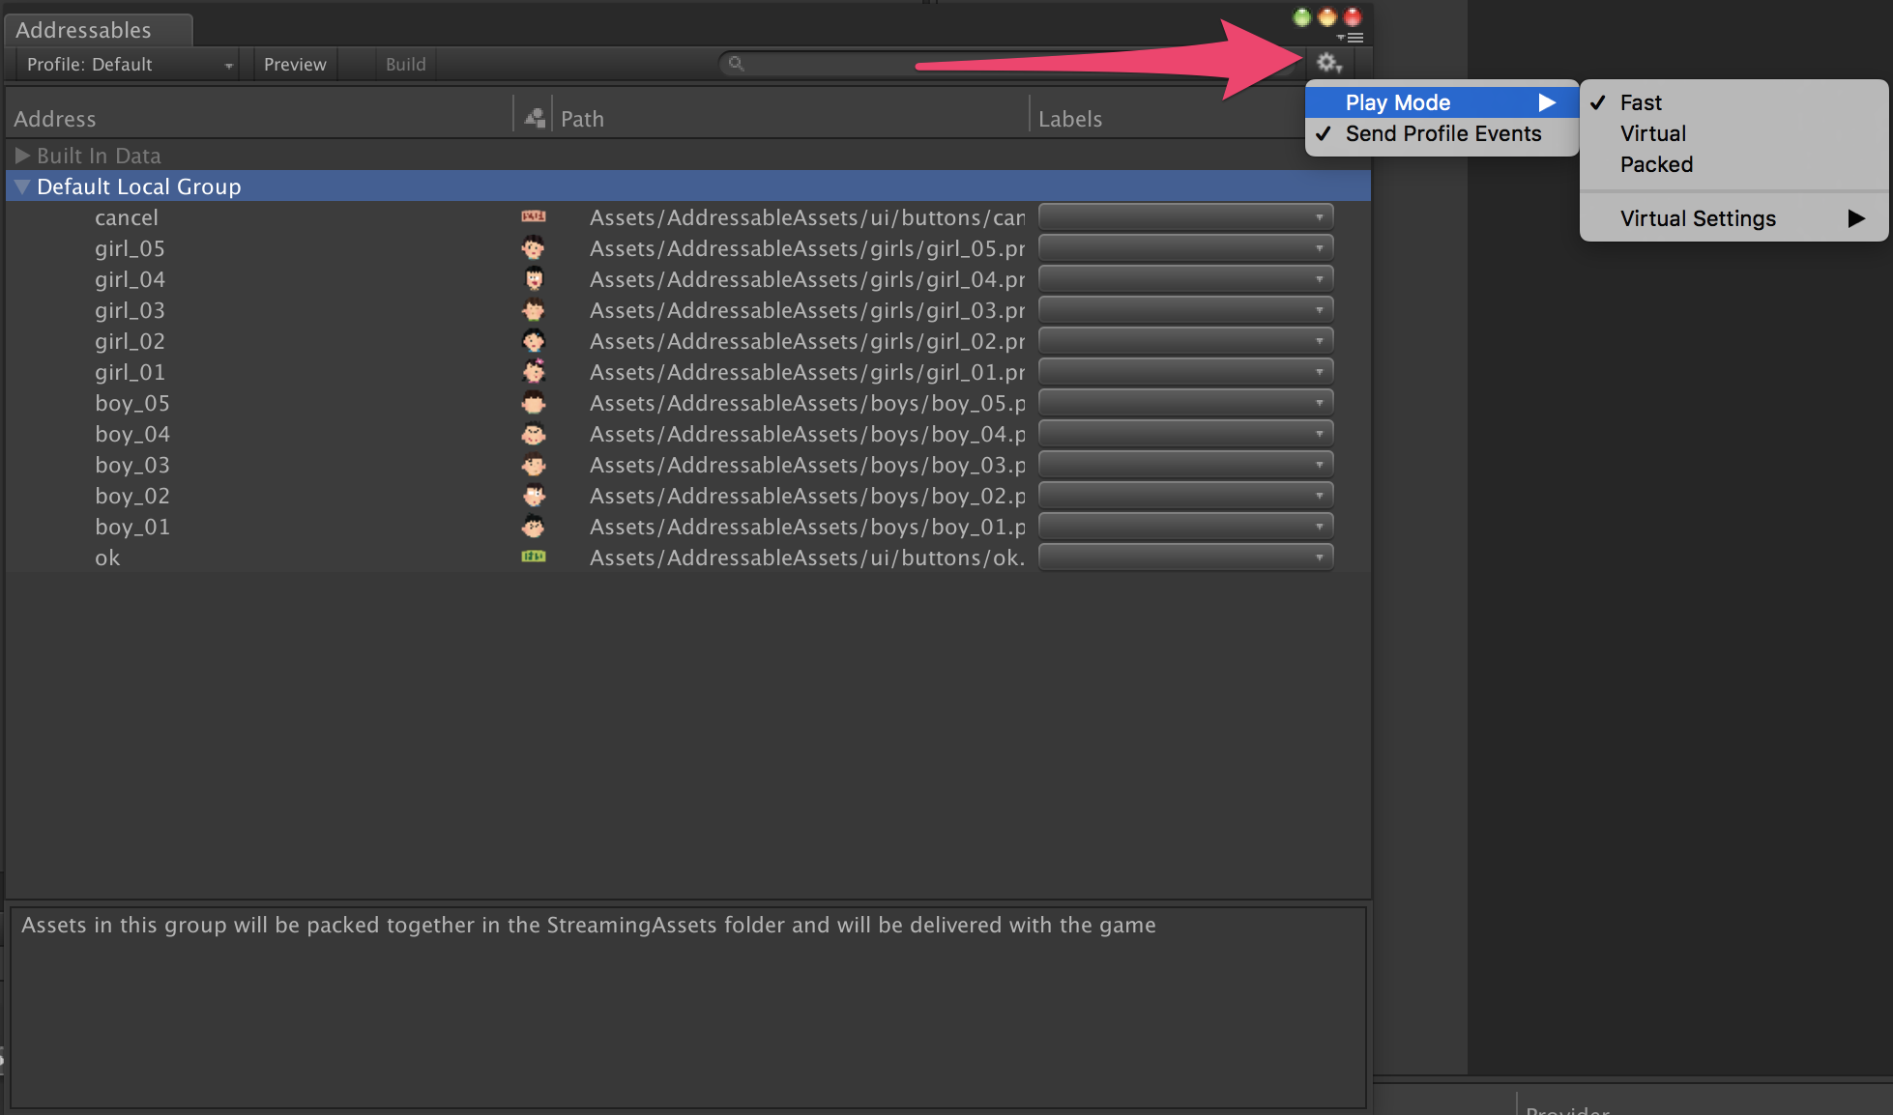Click the girl_01 character thumbnail icon
Viewport: 1893px width, 1115px height.
(x=534, y=371)
